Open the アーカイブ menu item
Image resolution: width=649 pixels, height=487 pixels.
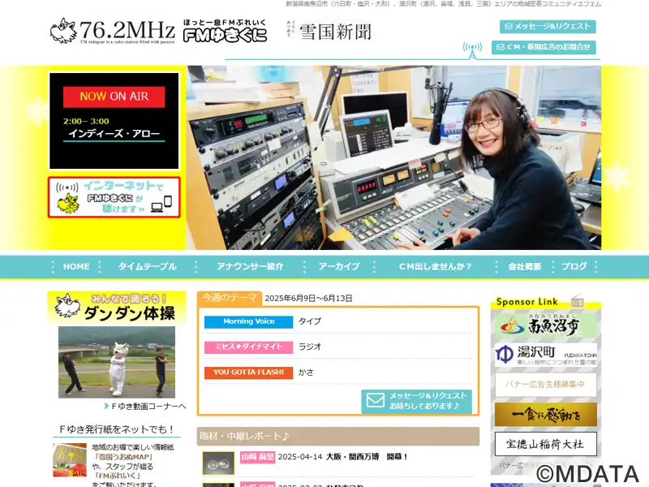point(339,267)
